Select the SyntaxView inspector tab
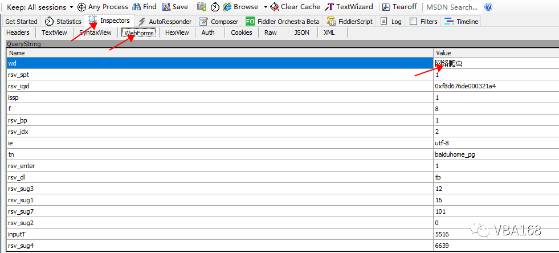The width and height of the screenshot is (559, 253). pyautogui.click(x=95, y=32)
